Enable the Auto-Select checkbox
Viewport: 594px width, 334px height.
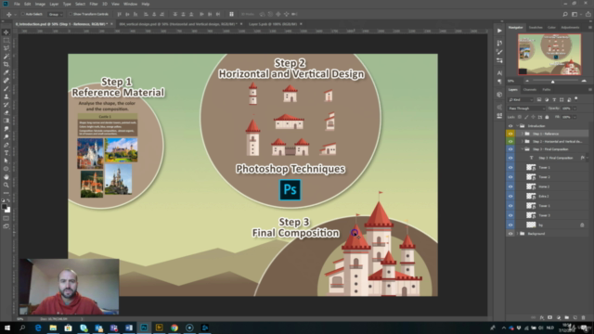(23, 14)
